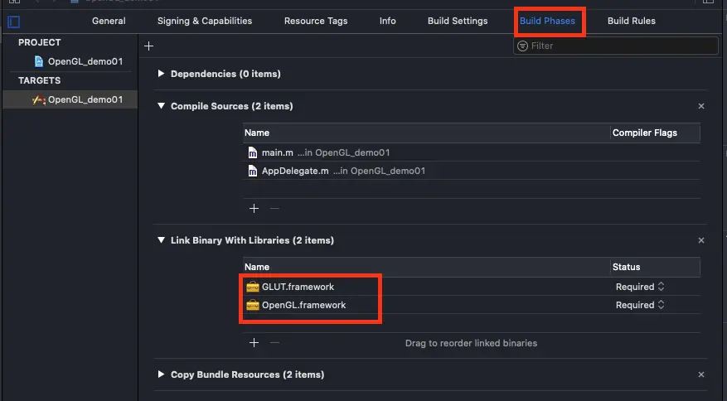Switch to the General tab
This screenshot has height=401, width=727.
click(109, 21)
